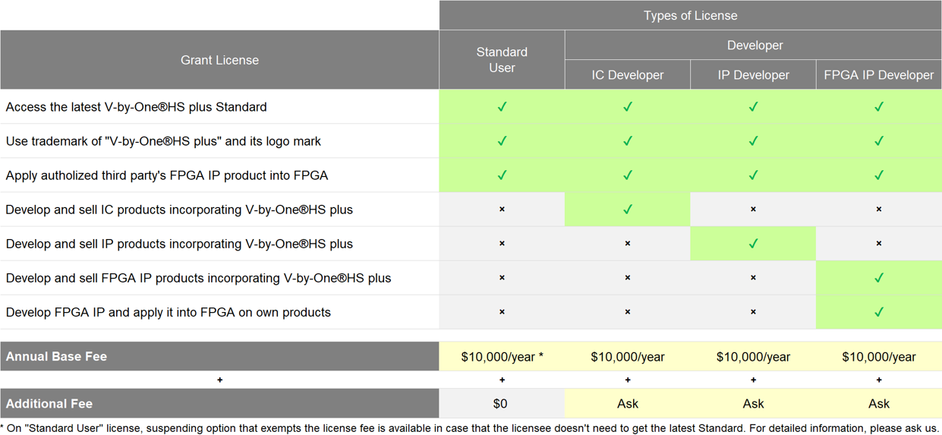Screen dimensions: 942x435
Task: Click the IC Developer checkmark in IC products row
Action: tap(628, 210)
